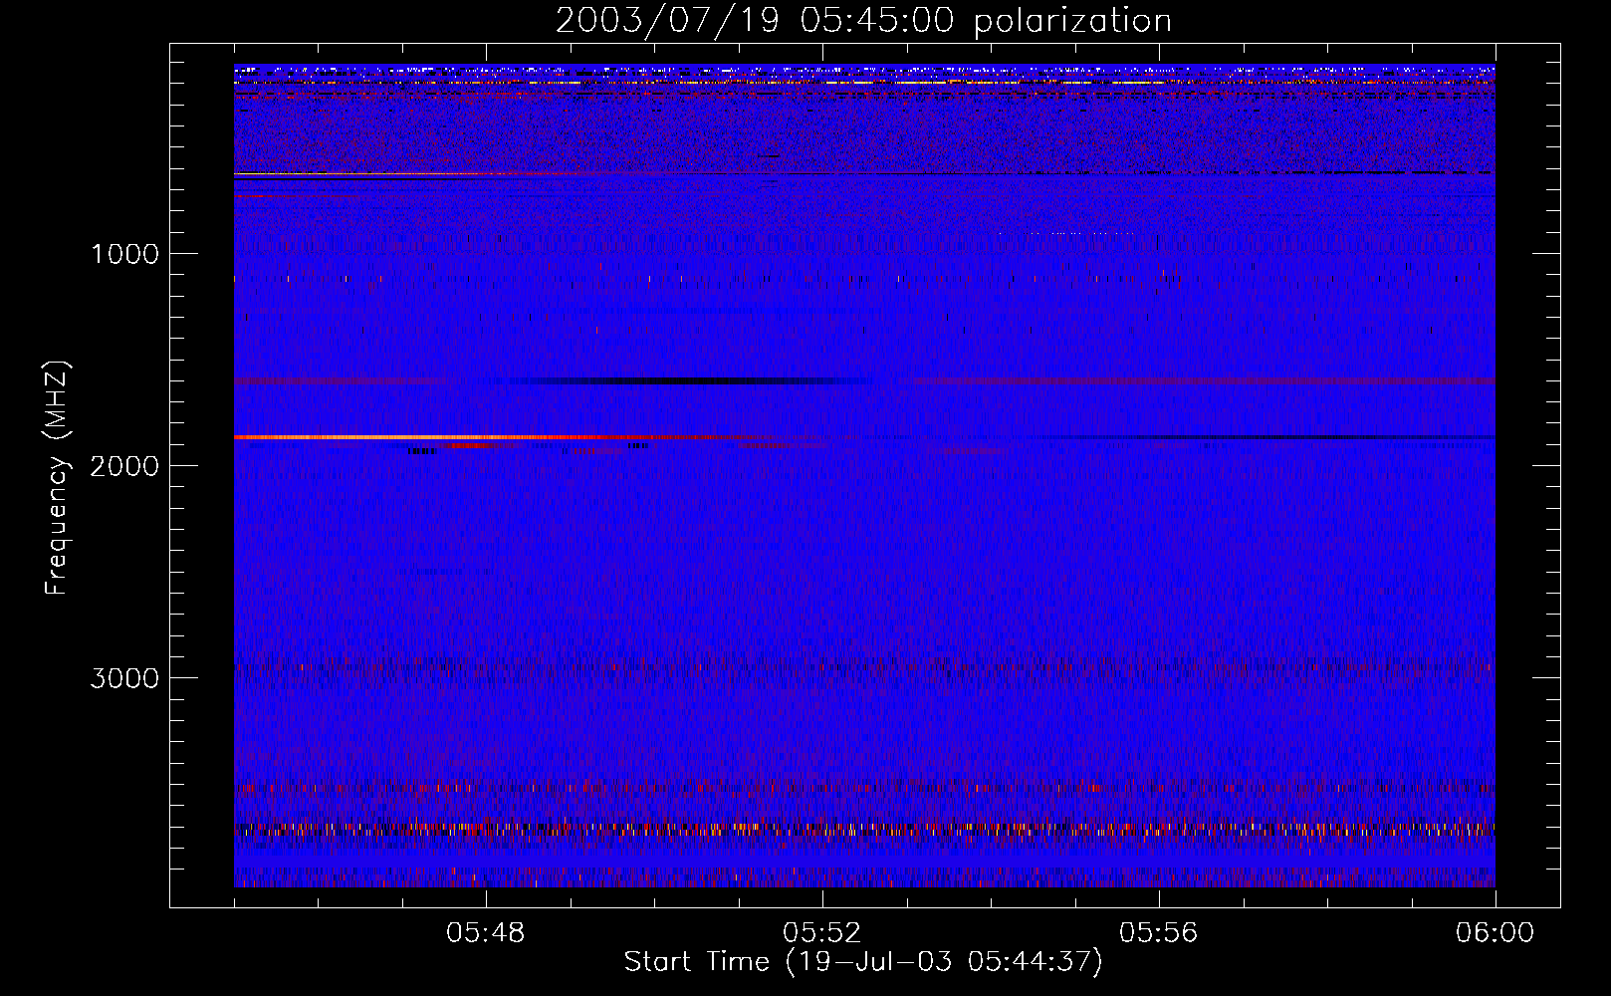
Task: Click the "Frequency (MHZ)" y-axis label
Action: [58, 478]
